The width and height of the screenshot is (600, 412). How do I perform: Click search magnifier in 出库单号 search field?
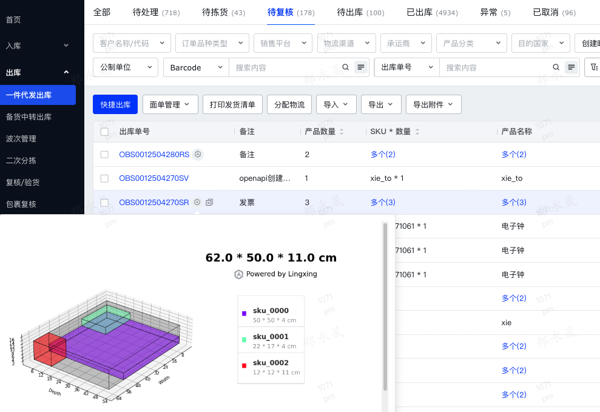point(556,67)
